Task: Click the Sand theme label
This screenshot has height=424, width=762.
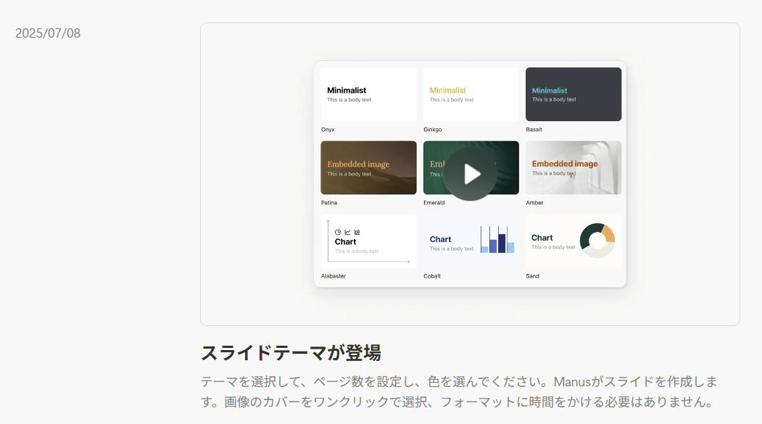Action: pos(533,276)
